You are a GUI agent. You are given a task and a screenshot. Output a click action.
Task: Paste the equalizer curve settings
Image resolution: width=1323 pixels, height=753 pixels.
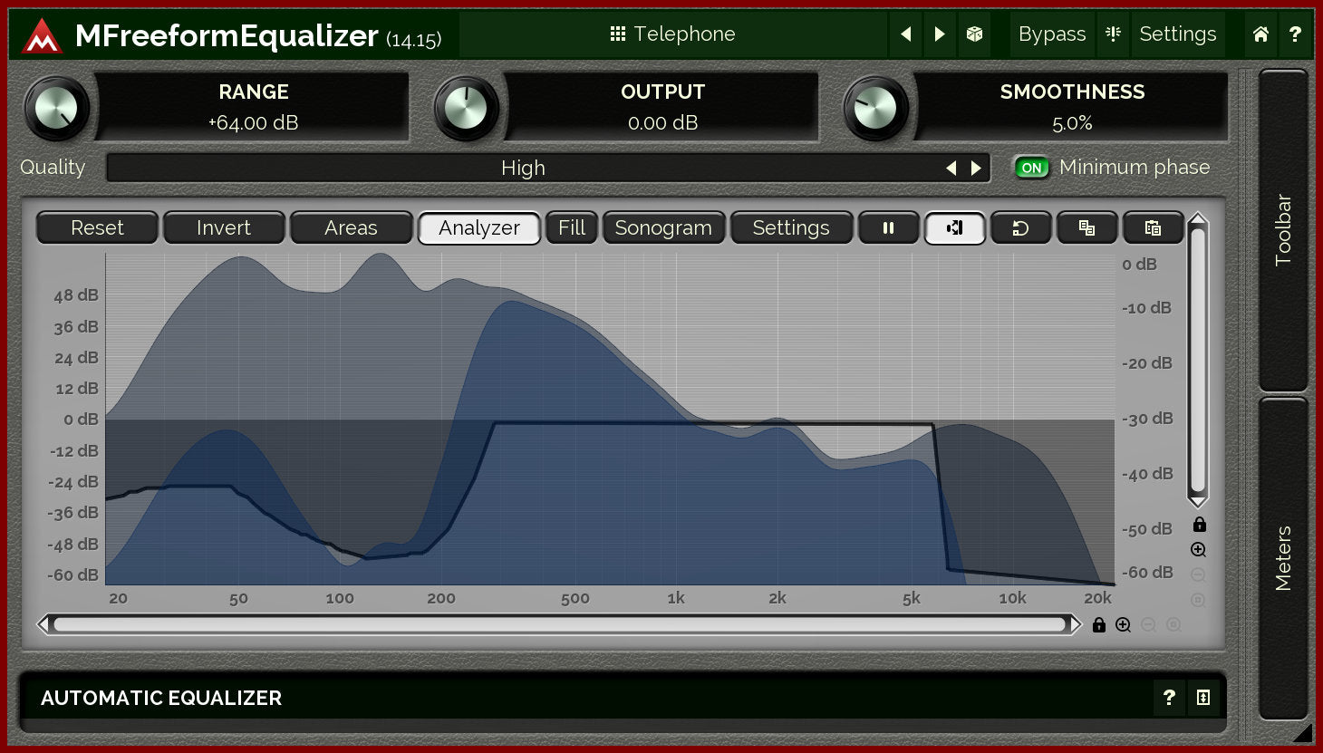click(1153, 228)
